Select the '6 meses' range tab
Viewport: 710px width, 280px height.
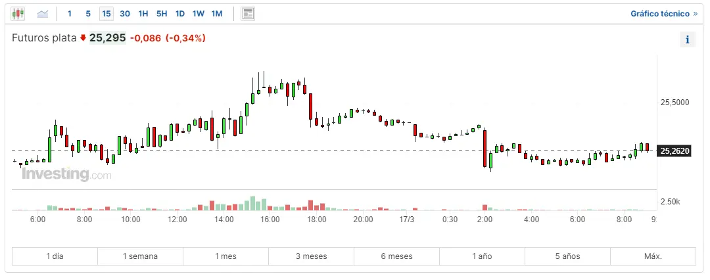point(396,256)
